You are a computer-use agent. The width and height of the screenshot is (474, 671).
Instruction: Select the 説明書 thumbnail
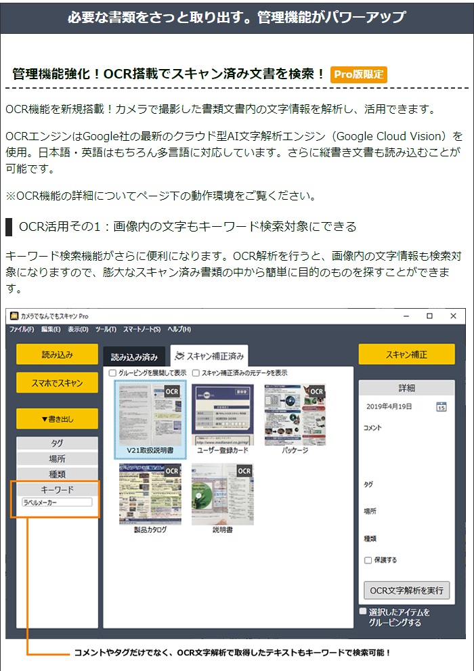click(x=223, y=498)
